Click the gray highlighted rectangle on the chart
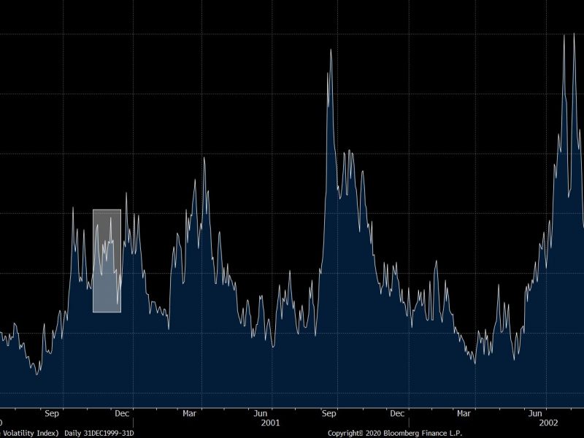The image size is (584, 438). (107, 261)
